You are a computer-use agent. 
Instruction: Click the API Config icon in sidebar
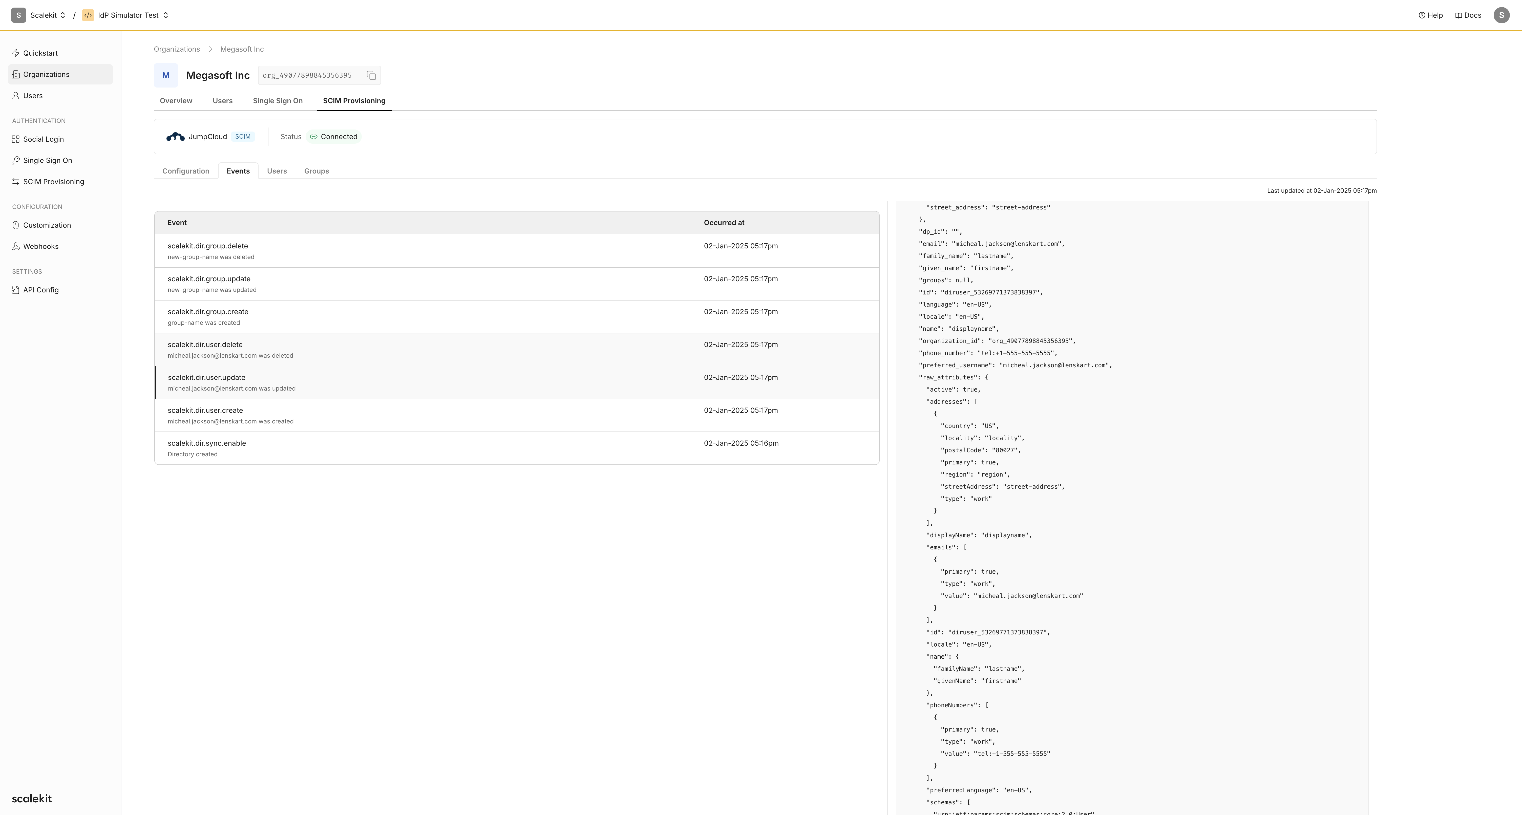(x=16, y=290)
